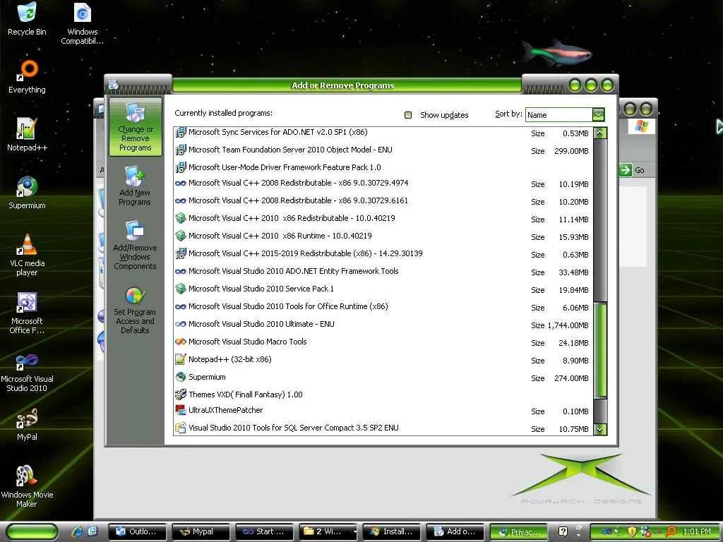The width and height of the screenshot is (723, 542).
Task: Open MyPal desktop shortcut
Action: pos(27,424)
